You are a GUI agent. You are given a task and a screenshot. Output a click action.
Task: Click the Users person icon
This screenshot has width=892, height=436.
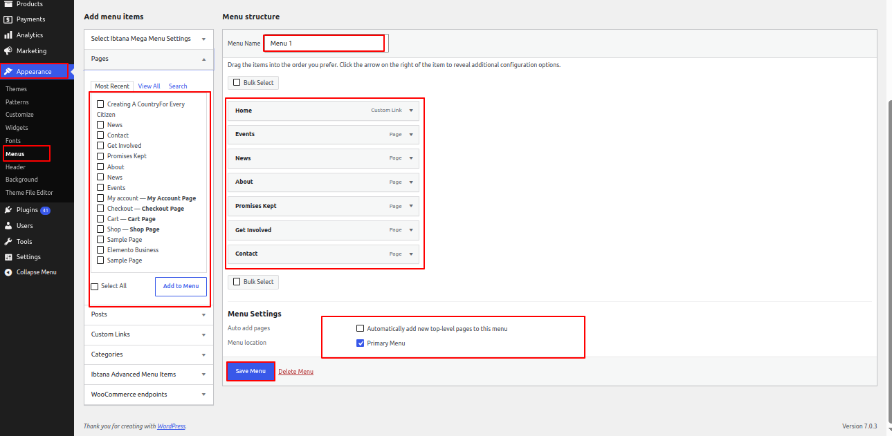click(x=8, y=226)
